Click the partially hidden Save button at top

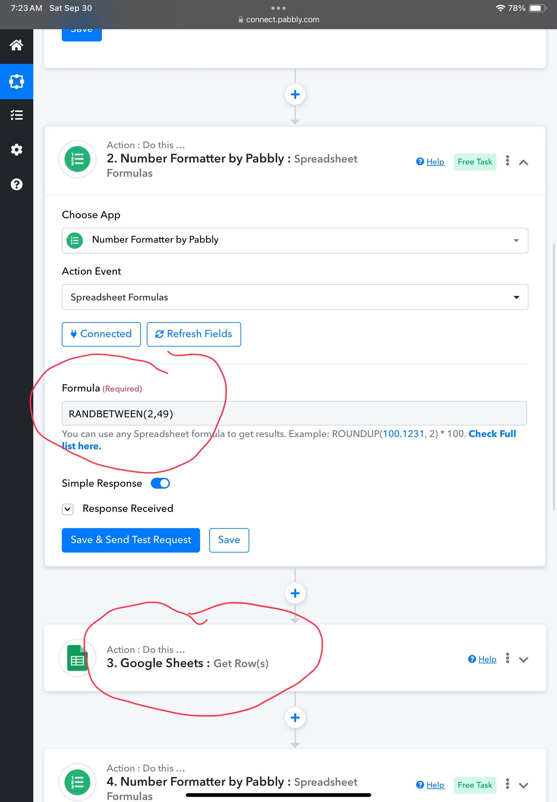[82, 35]
